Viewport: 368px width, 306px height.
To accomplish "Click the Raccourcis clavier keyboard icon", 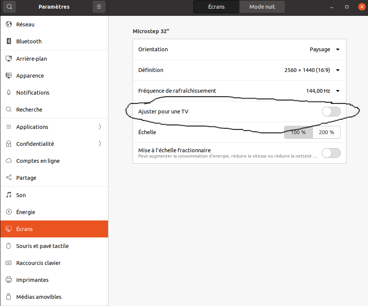I will click(x=9, y=263).
